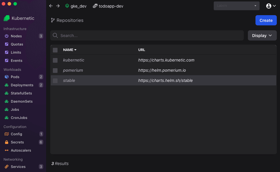Tick the select-all checkbox in header

pos(55,50)
